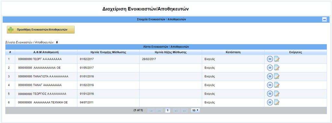Image resolution: width=332 pixels, height=123 pixels.
Task: Click the Ημ/νία Λήξης Μίσθωσης column header
Action: point(170,52)
